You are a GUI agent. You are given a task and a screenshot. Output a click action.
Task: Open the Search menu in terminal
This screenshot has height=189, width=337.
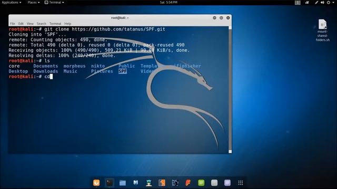(x=41, y=24)
